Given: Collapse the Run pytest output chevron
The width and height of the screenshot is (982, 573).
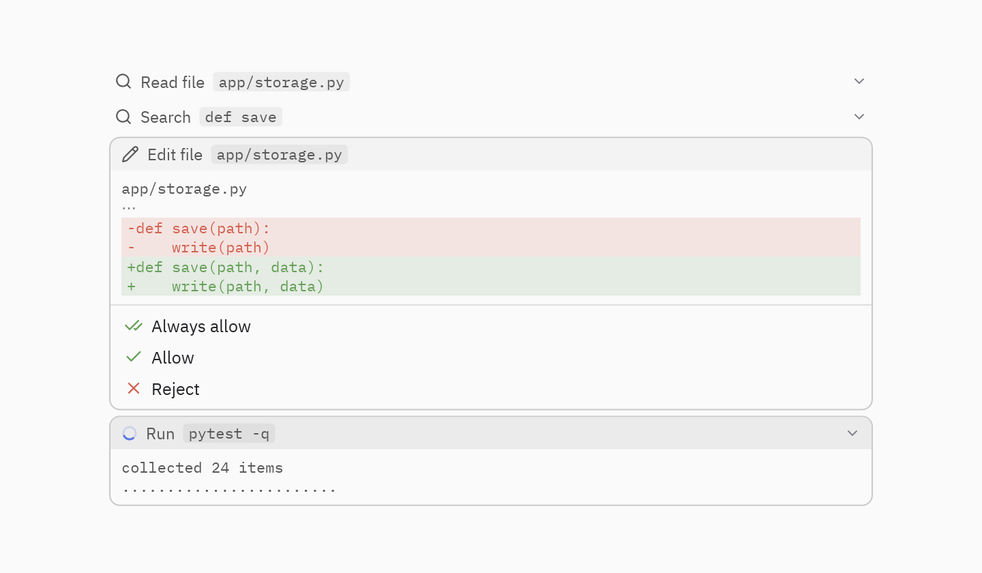Looking at the screenshot, I should (x=852, y=433).
